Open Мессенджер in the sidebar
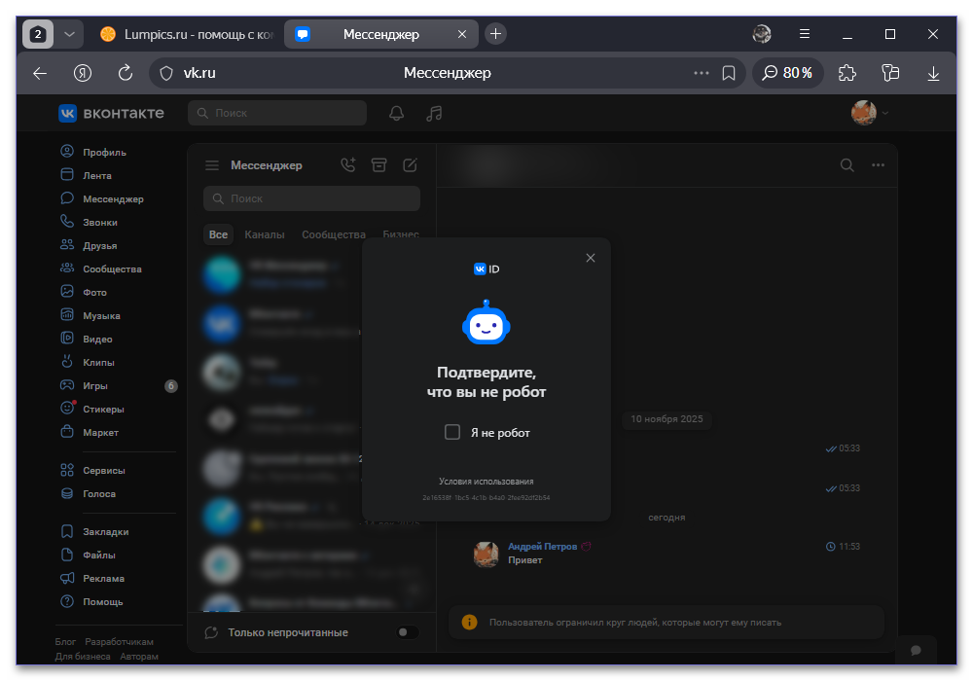This screenshot has height=681, width=973. [x=102, y=199]
